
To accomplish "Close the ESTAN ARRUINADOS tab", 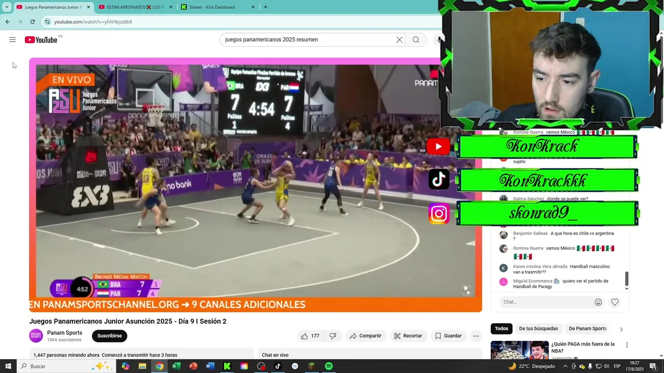I will click(171, 7).
